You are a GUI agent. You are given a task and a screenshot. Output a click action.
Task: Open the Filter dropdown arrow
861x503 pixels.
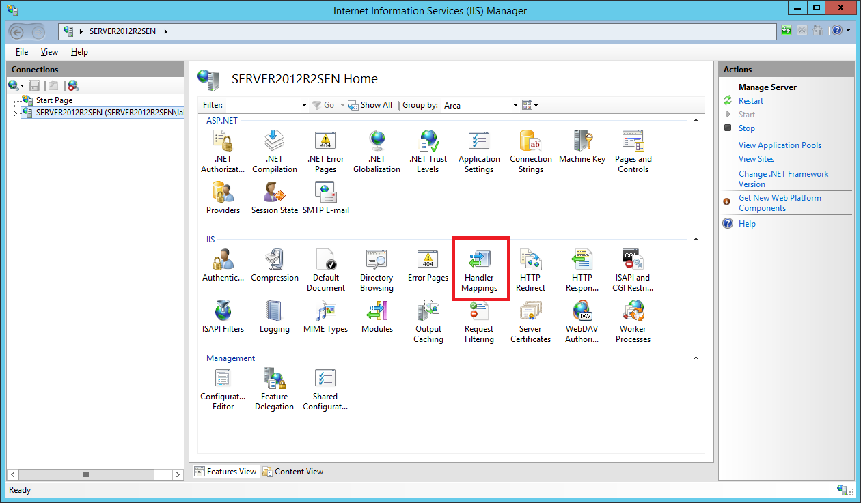coord(304,106)
